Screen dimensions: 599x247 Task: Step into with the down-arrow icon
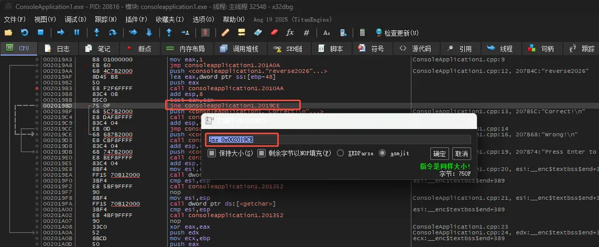click(x=96, y=33)
